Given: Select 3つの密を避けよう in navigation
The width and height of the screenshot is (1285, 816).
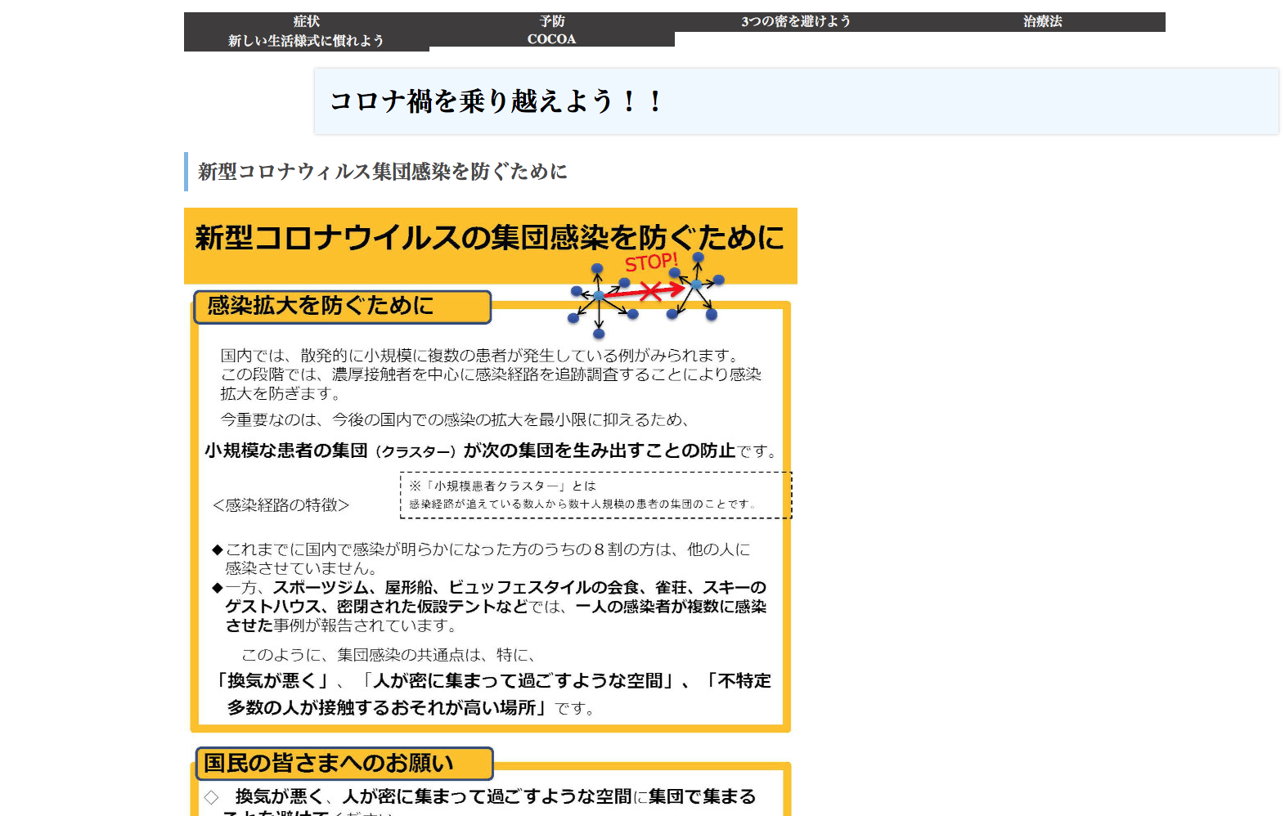Looking at the screenshot, I should pos(796,21).
